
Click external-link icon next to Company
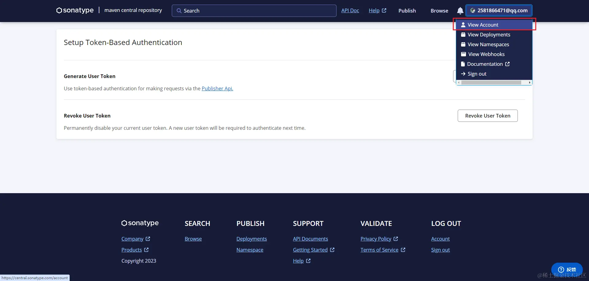coord(148,239)
